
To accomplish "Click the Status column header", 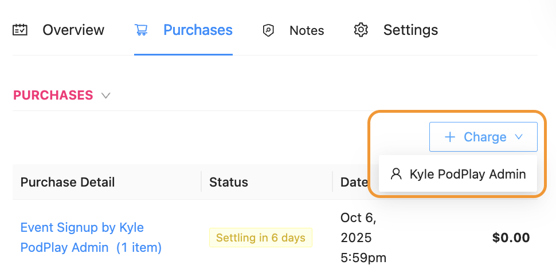I will [x=229, y=182].
